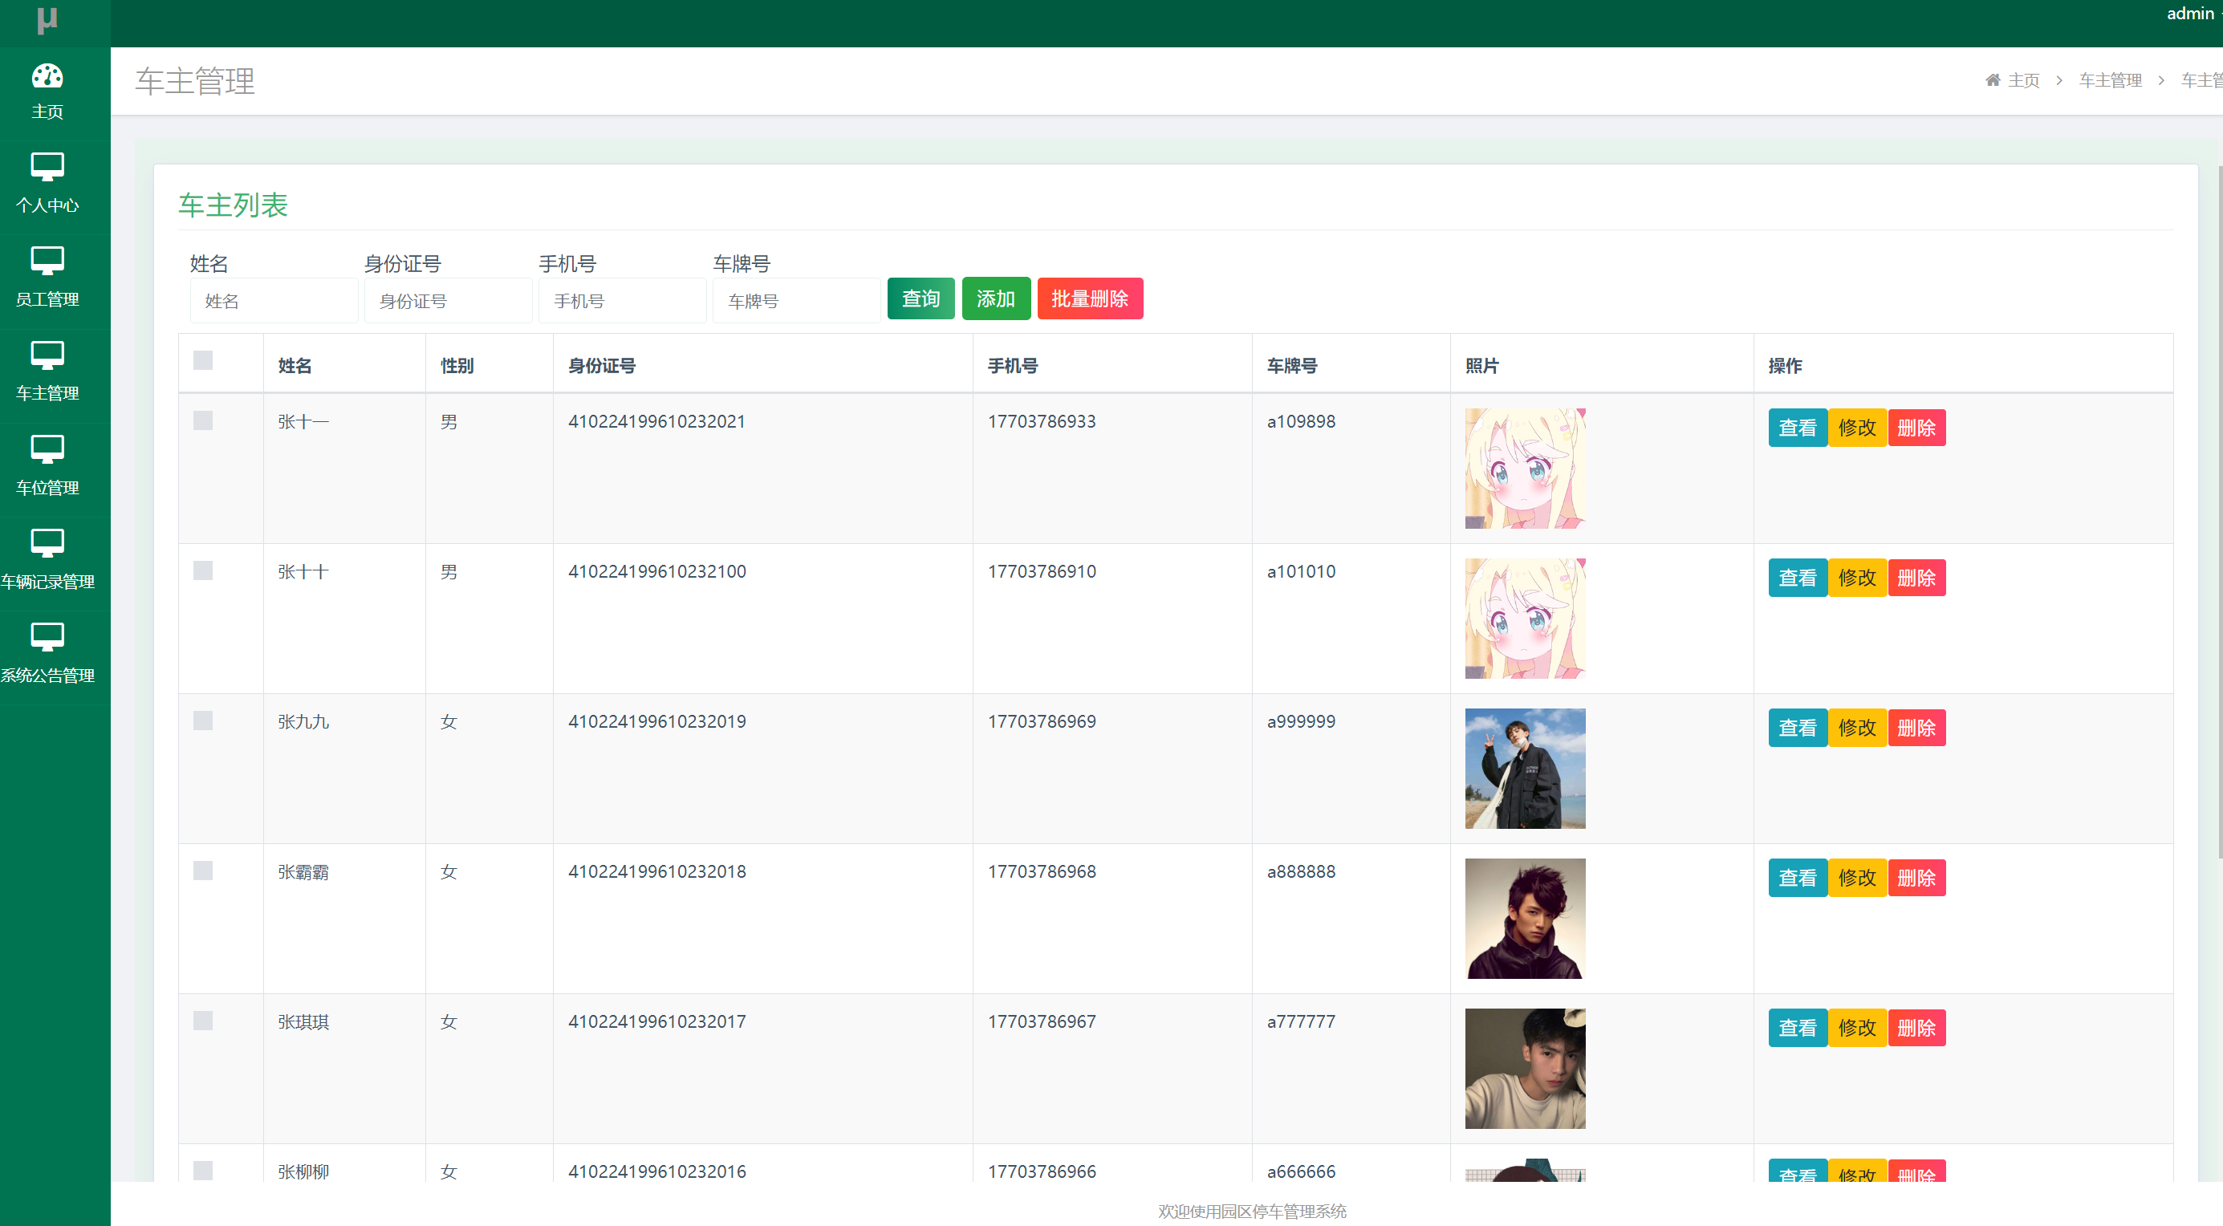The image size is (2223, 1226).
Task: Open 张霸霸's photo thumbnail
Action: pos(1525,919)
